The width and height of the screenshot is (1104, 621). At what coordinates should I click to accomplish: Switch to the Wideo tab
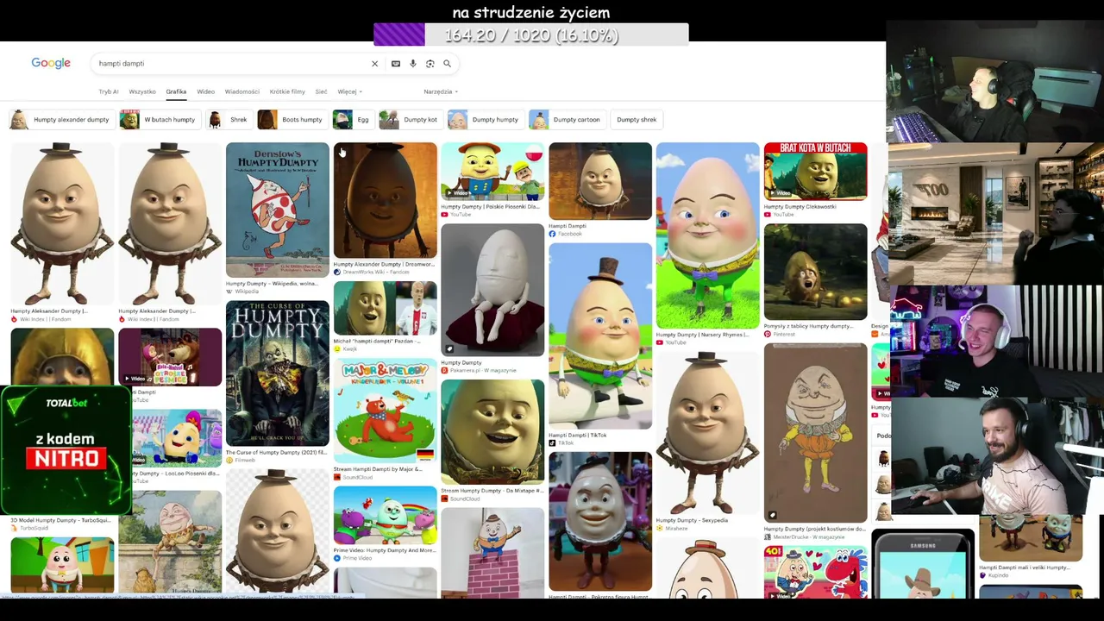tap(205, 91)
